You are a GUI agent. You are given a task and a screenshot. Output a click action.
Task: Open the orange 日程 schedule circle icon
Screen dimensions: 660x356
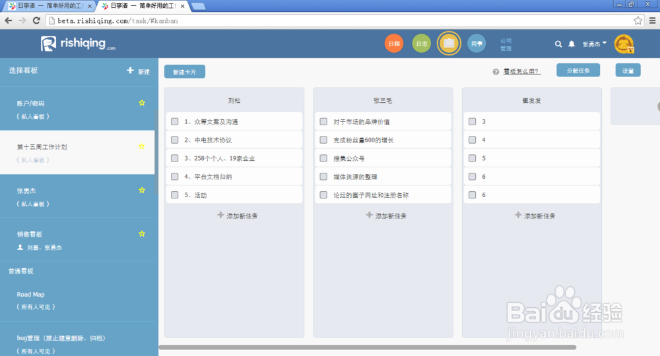pyautogui.click(x=394, y=44)
